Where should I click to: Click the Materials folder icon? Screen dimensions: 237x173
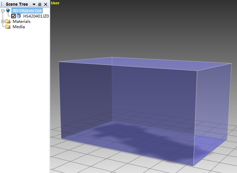[8, 22]
